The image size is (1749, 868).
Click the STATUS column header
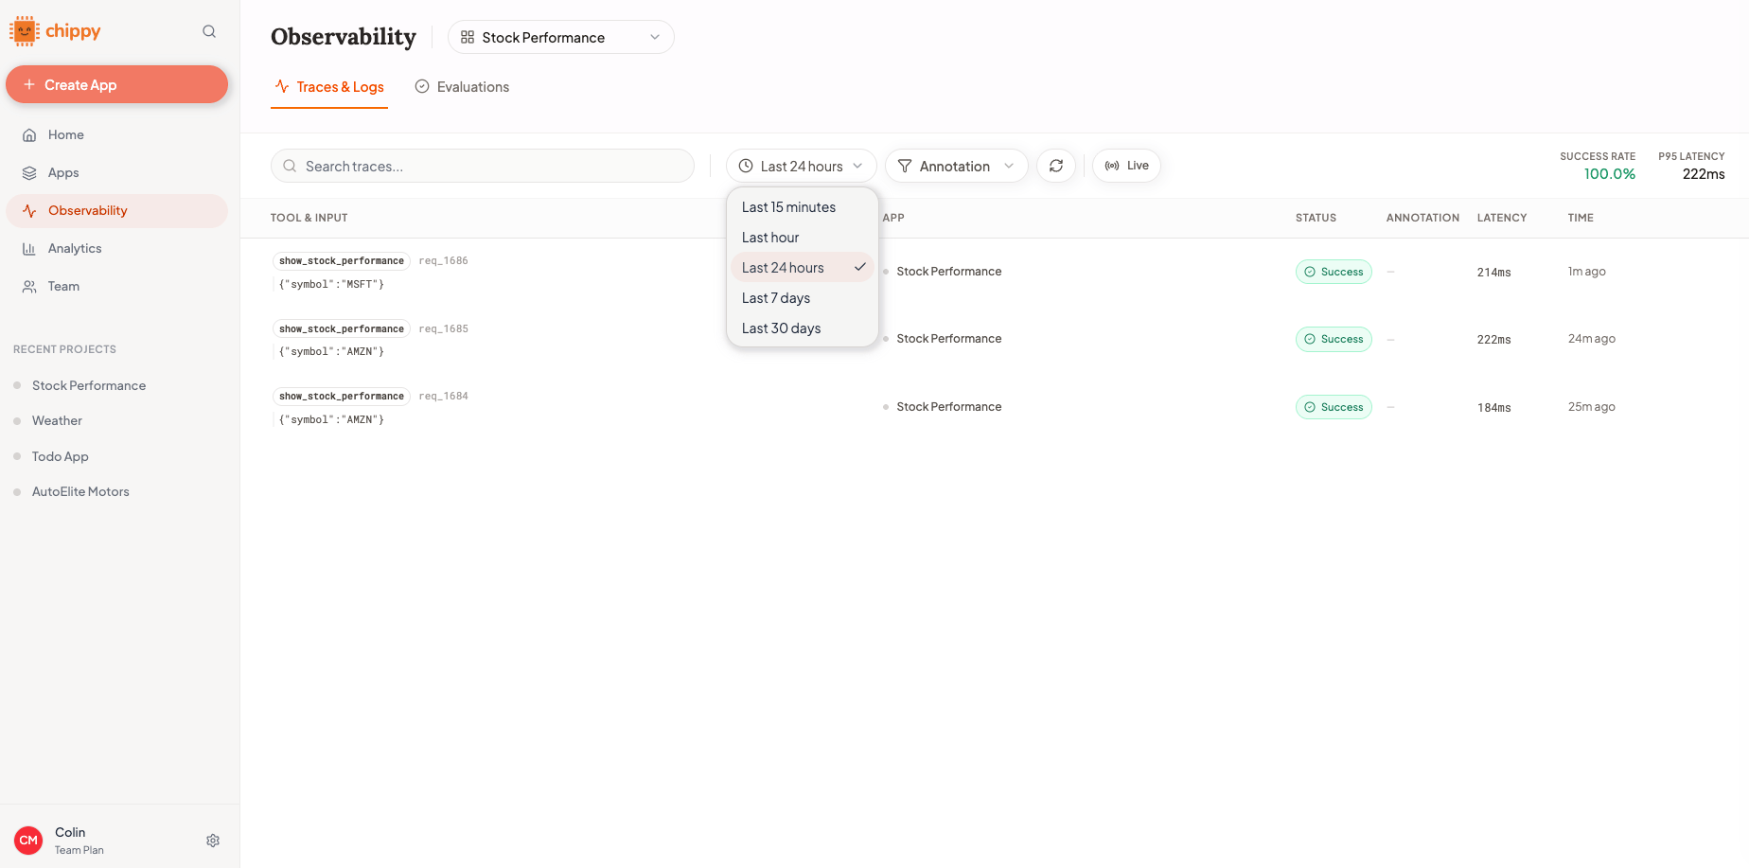tap(1316, 218)
